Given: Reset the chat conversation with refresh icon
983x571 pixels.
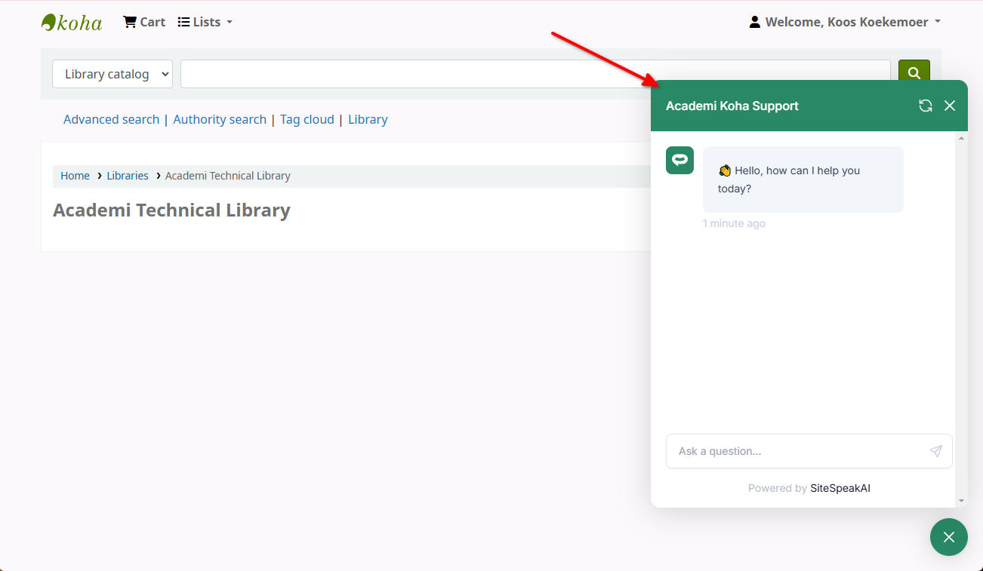Looking at the screenshot, I should click(x=925, y=106).
